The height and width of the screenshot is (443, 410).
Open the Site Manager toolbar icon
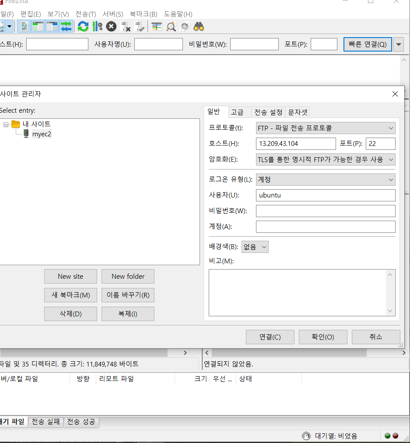click(2, 27)
